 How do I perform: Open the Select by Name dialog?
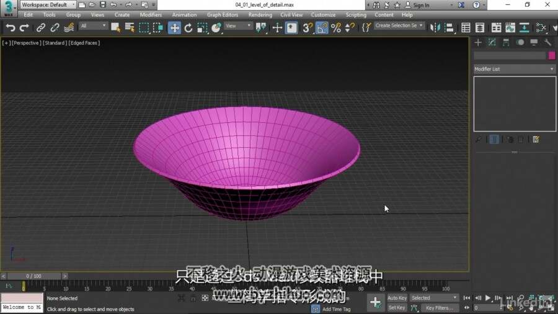pyautogui.click(x=130, y=27)
